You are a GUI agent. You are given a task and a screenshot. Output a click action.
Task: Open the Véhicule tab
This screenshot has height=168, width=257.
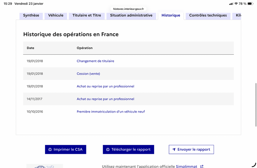pyautogui.click(x=56, y=16)
